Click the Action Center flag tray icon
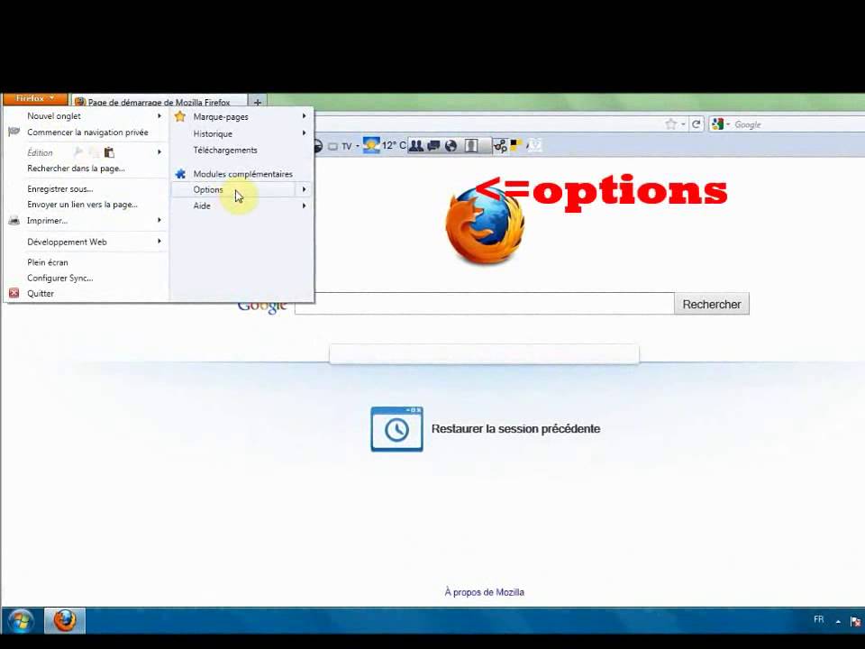Viewport: 865px width, 649px height. 856,621
